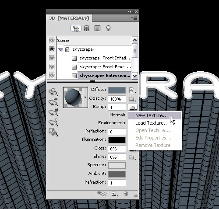Image resolution: width=219 pixels, height=209 pixels.
Task: Click the new item icon at panel bottom
Action: coord(115,194)
